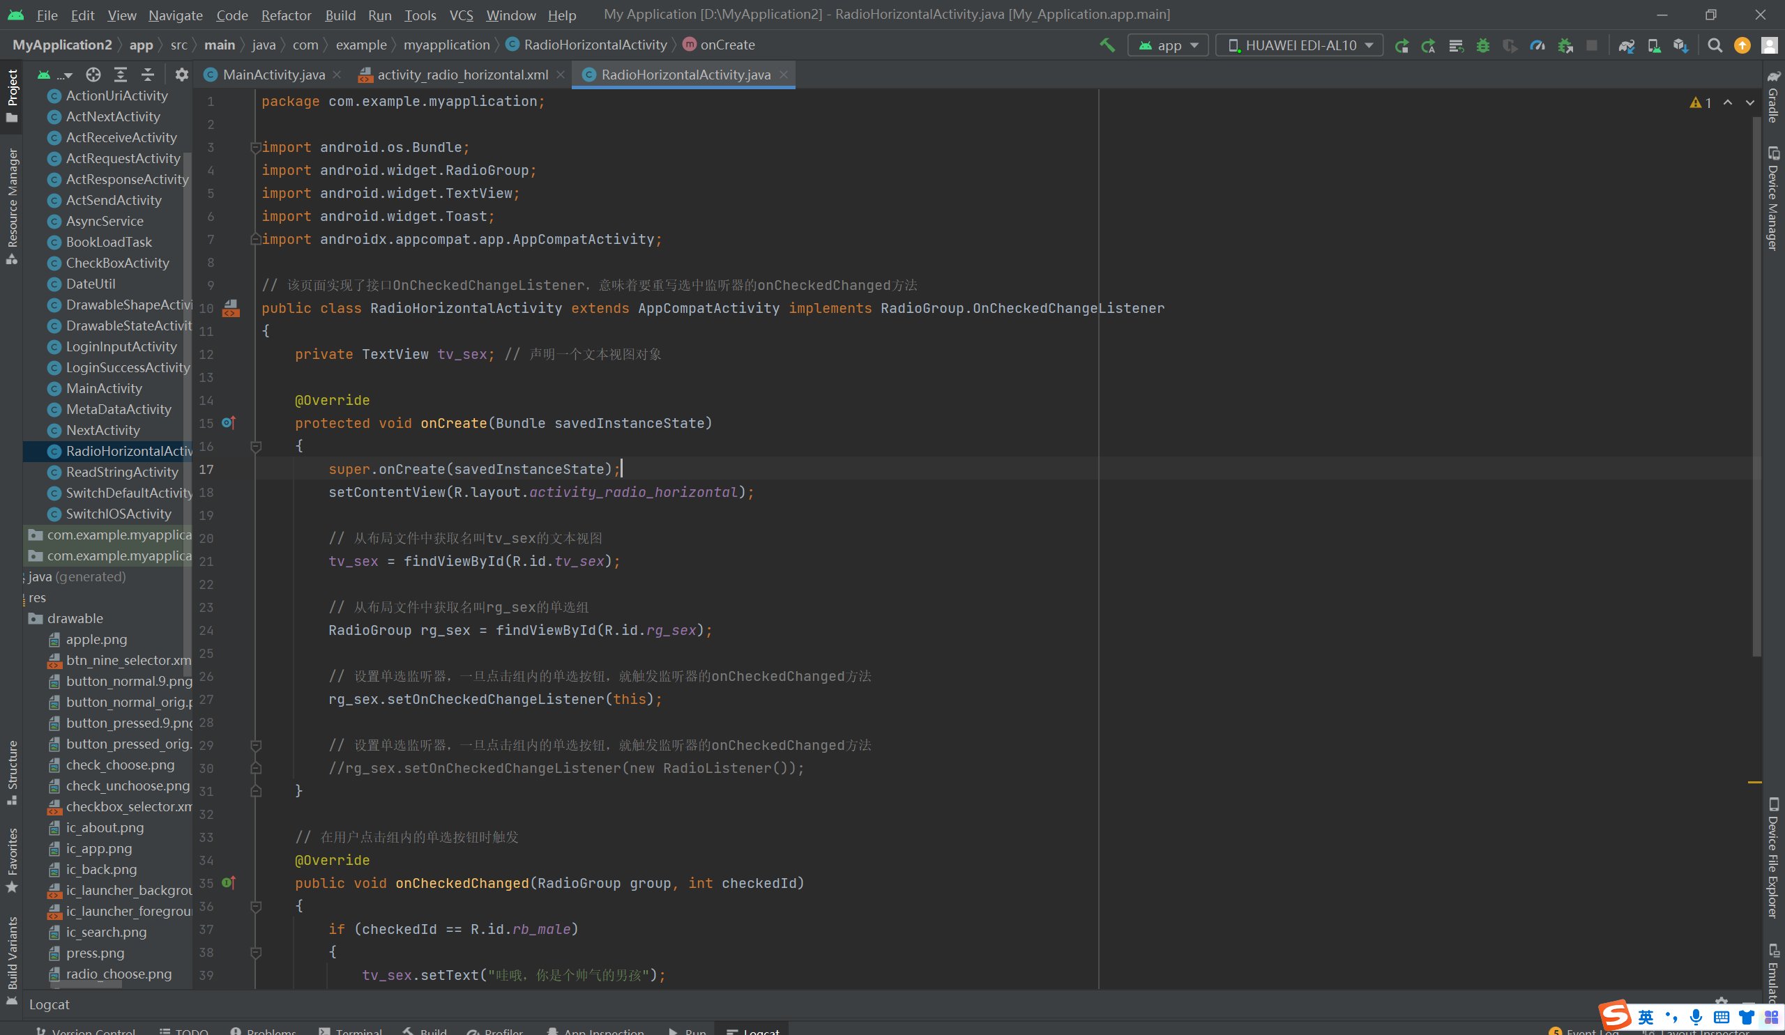
Task: Click the Select Opened File target icon
Action: coord(93,75)
